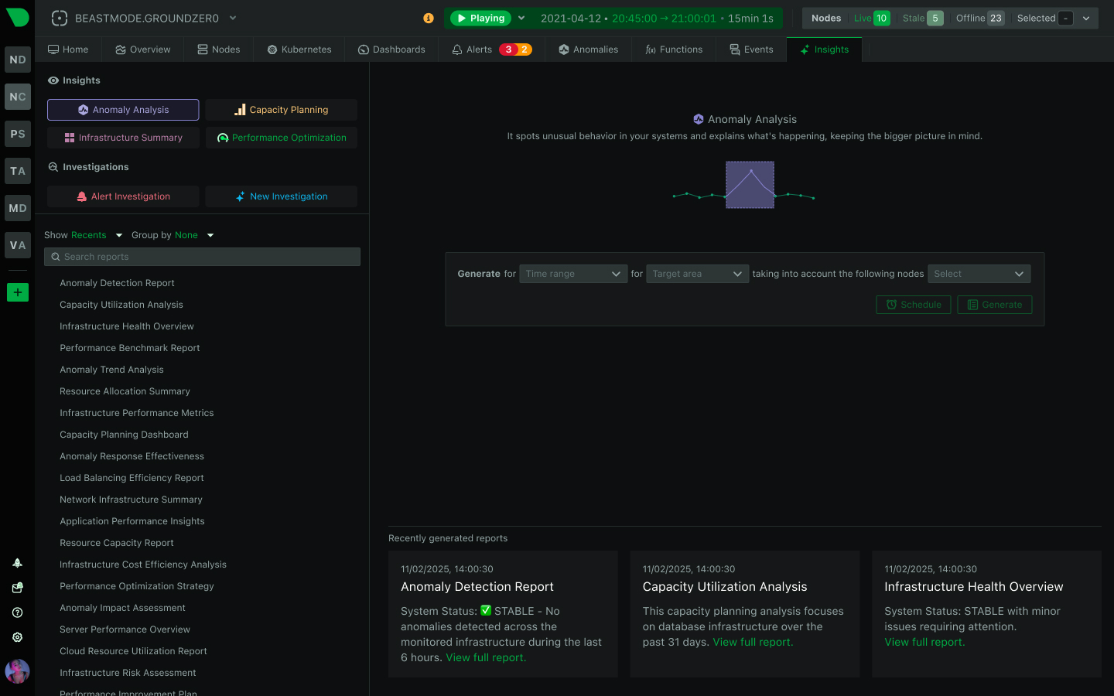Open help via the question mark icon
Screen dimensions: 1114x696
pyautogui.click(x=17, y=612)
